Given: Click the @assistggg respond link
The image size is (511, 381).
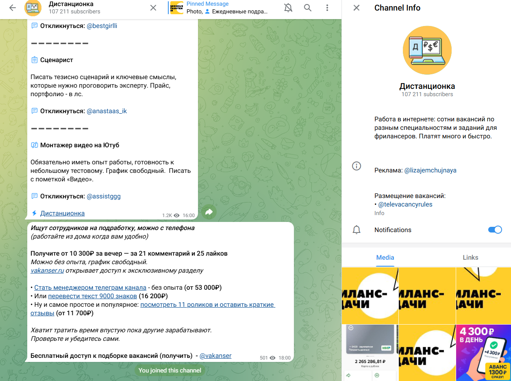Looking at the screenshot, I should point(104,196).
